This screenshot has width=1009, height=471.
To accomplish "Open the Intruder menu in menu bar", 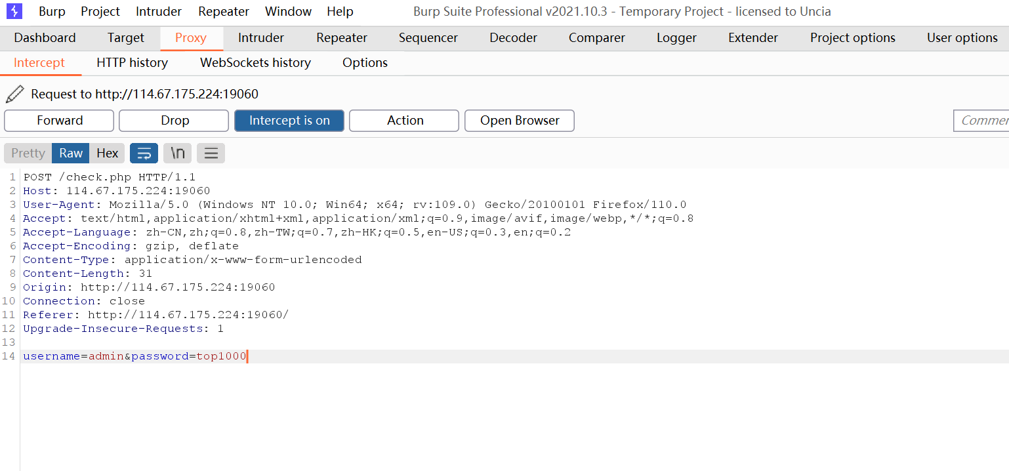I will 159,11.
